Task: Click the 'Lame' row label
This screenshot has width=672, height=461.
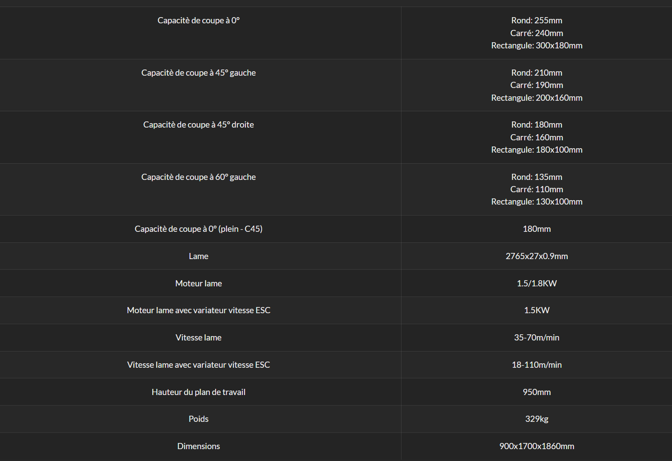Action: pos(198,256)
